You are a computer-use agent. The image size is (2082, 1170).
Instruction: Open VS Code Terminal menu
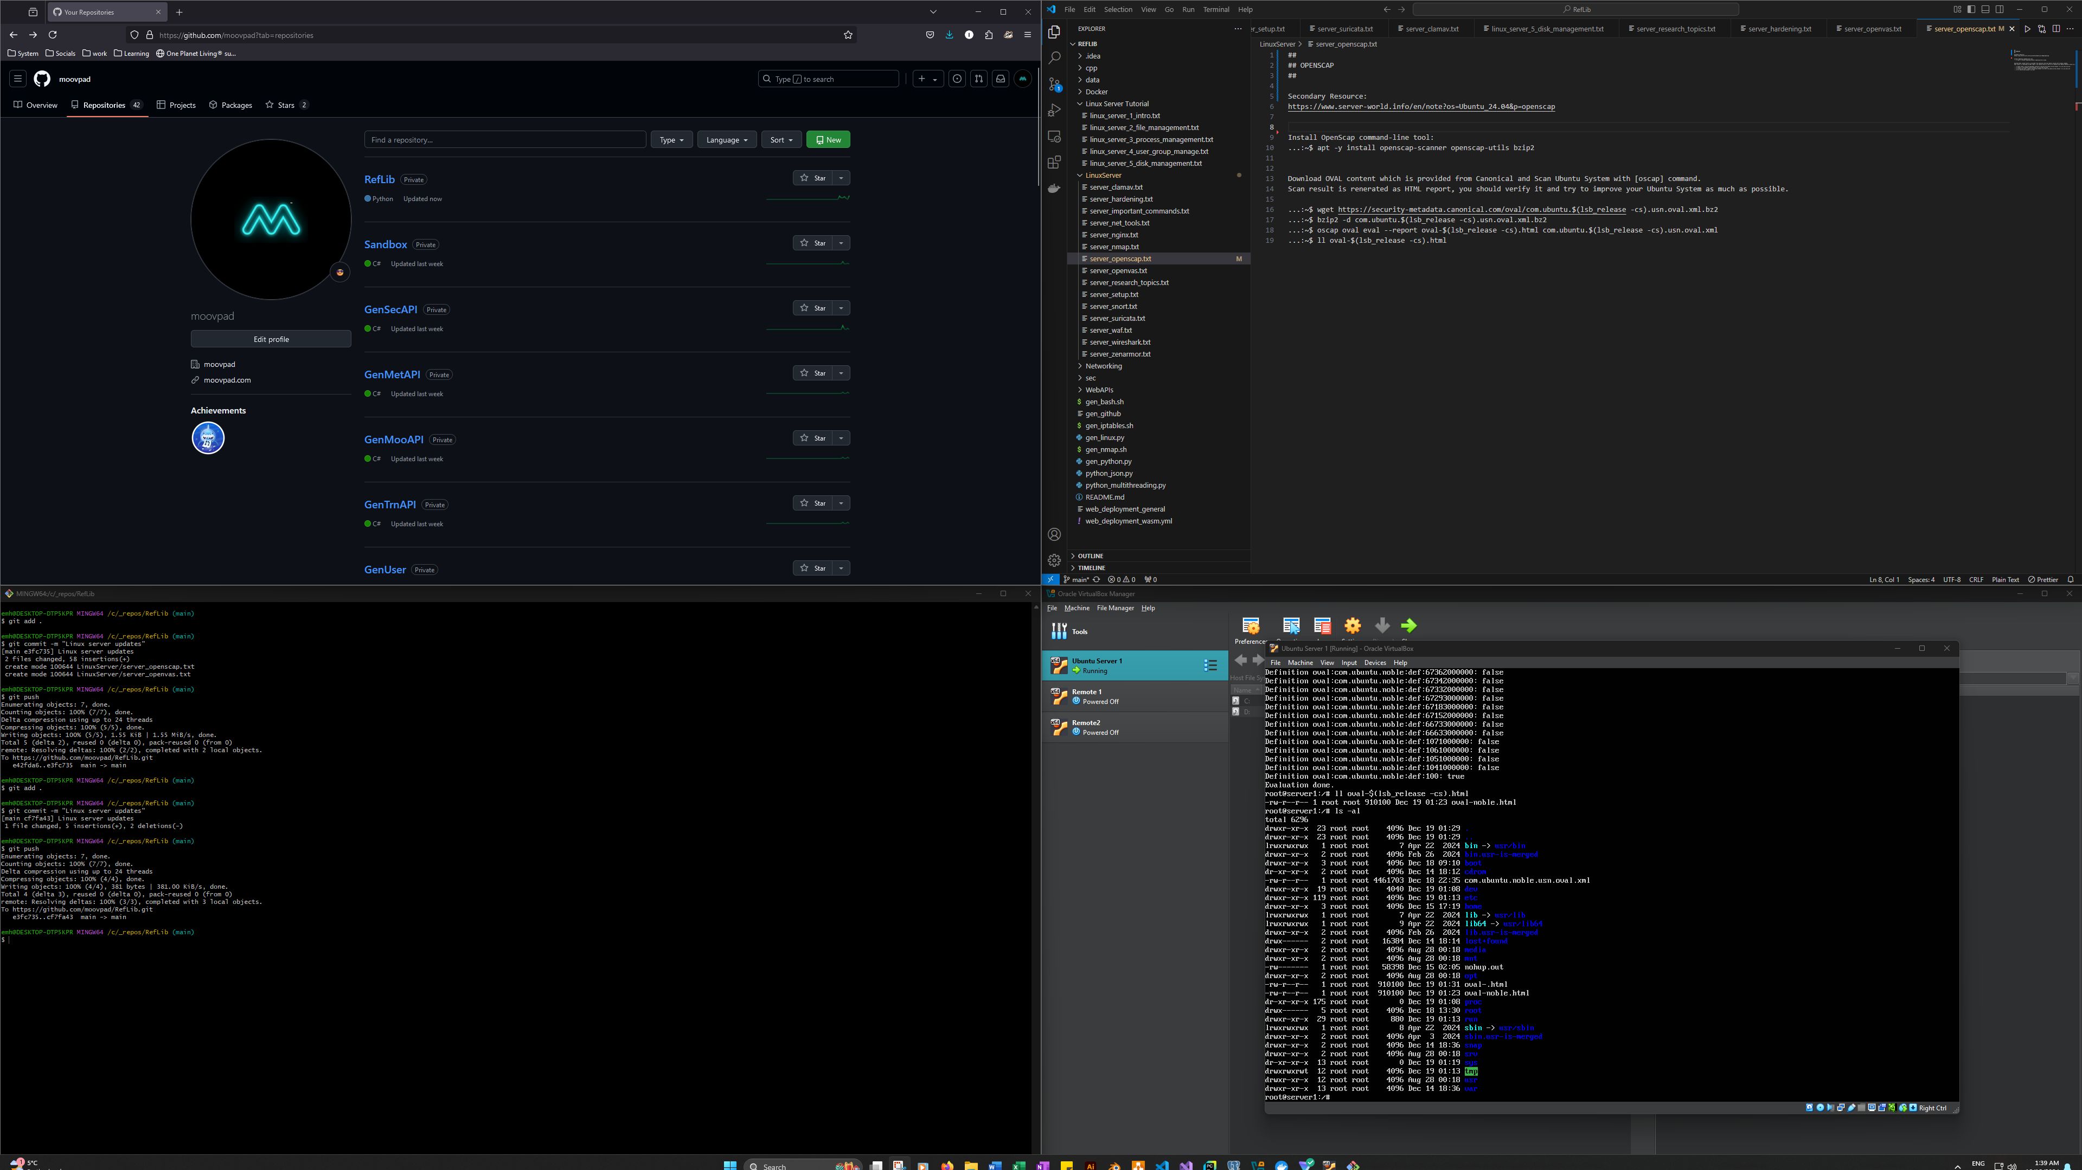pyautogui.click(x=1215, y=10)
